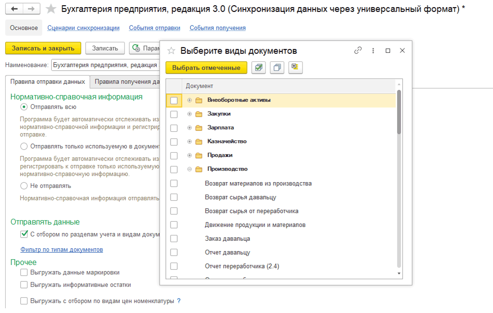This screenshot has height=313, width=493.
Task: Click Документ column header
Action: click(289, 86)
